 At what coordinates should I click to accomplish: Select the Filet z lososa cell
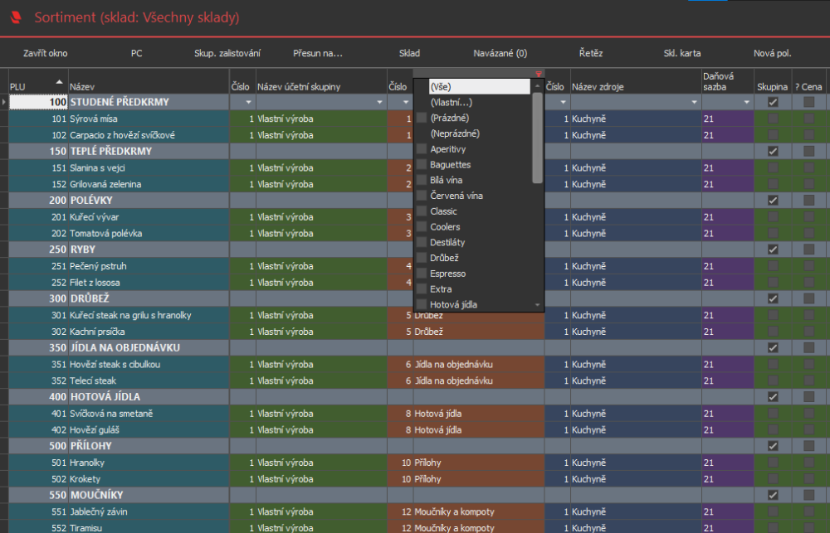click(x=149, y=283)
